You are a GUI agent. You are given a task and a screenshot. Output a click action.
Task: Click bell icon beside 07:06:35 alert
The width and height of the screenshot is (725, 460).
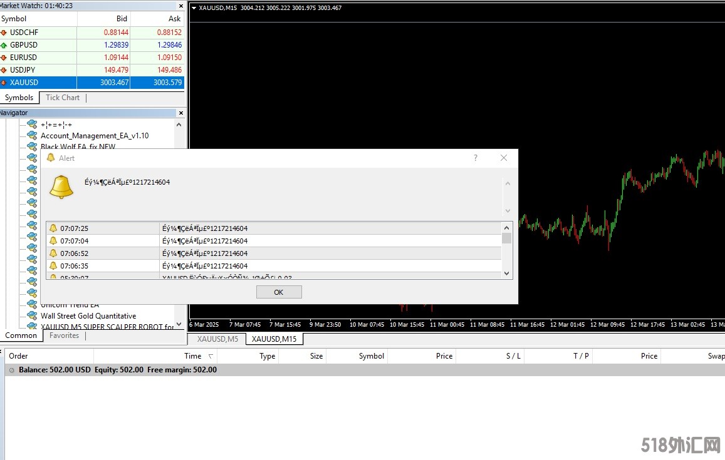(x=53, y=265)
